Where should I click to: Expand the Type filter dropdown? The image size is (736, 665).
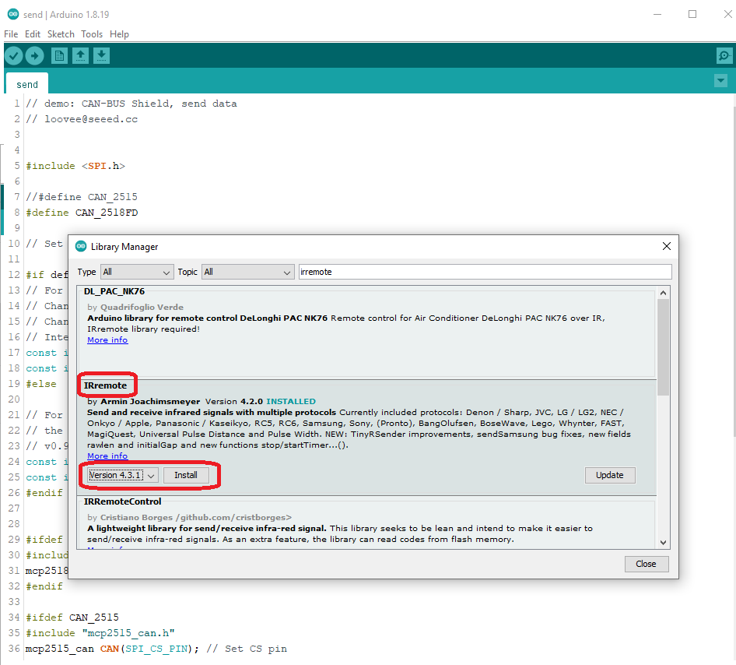tap(136, 272)
